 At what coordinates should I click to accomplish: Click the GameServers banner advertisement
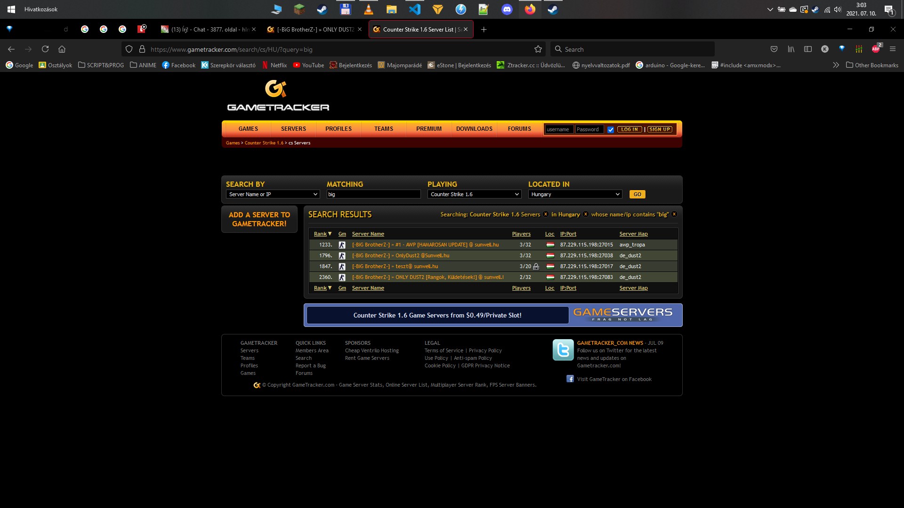(x=493, y=315)
